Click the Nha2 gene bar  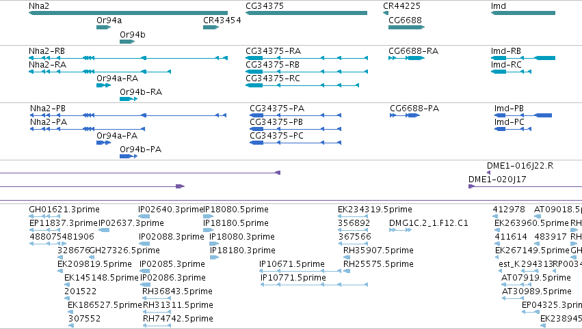[128, 13]
